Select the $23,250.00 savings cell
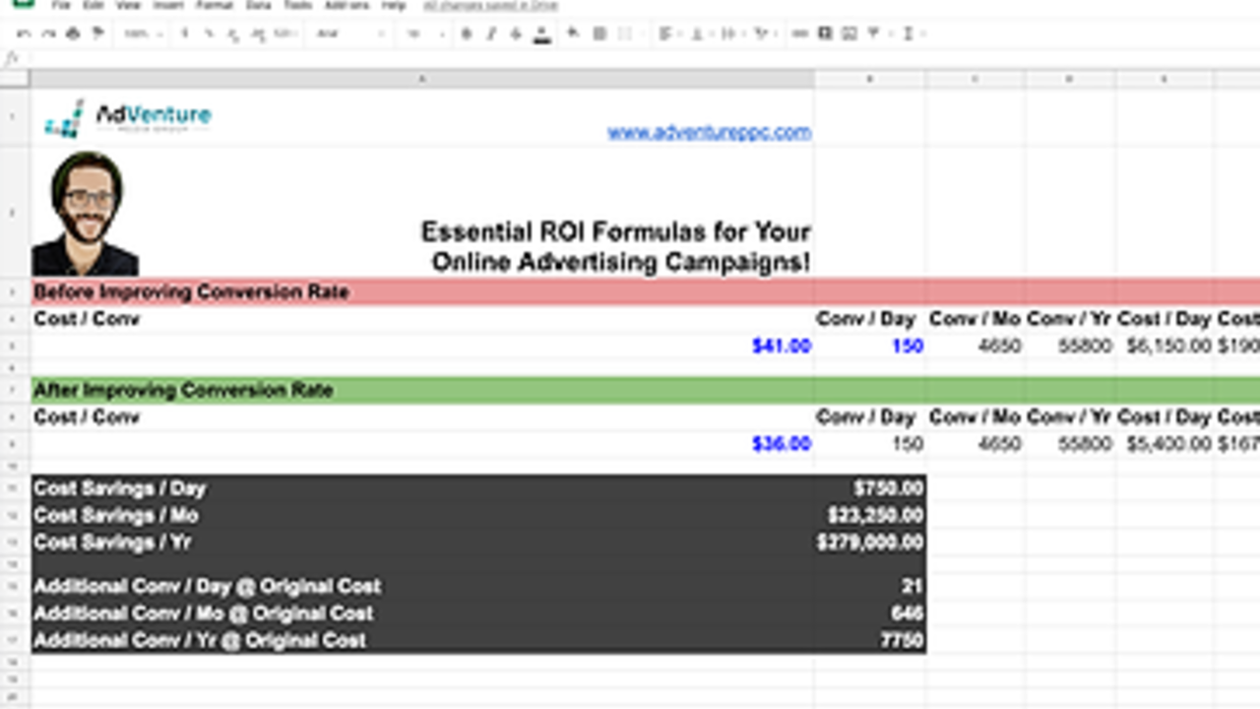Screen dimensions: 1260x709 870,515
